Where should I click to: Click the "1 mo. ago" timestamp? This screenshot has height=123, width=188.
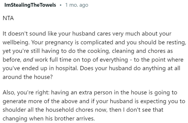[77, 5]
